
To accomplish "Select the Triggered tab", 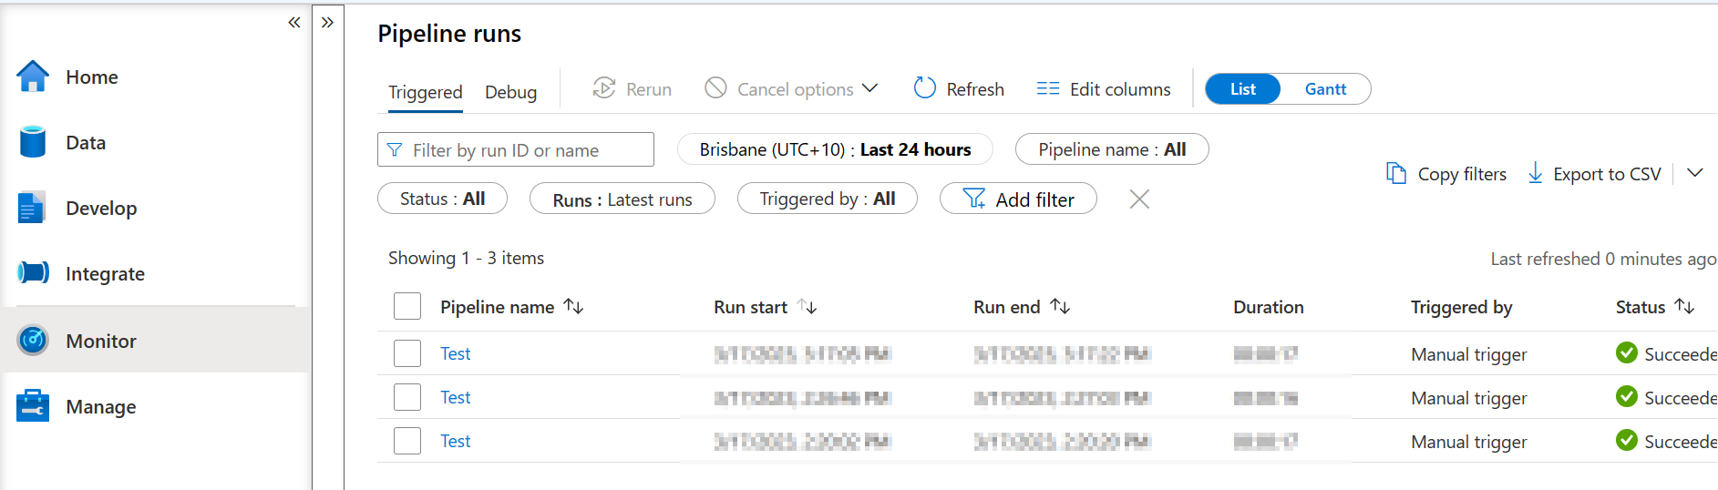I will (426, 92).
